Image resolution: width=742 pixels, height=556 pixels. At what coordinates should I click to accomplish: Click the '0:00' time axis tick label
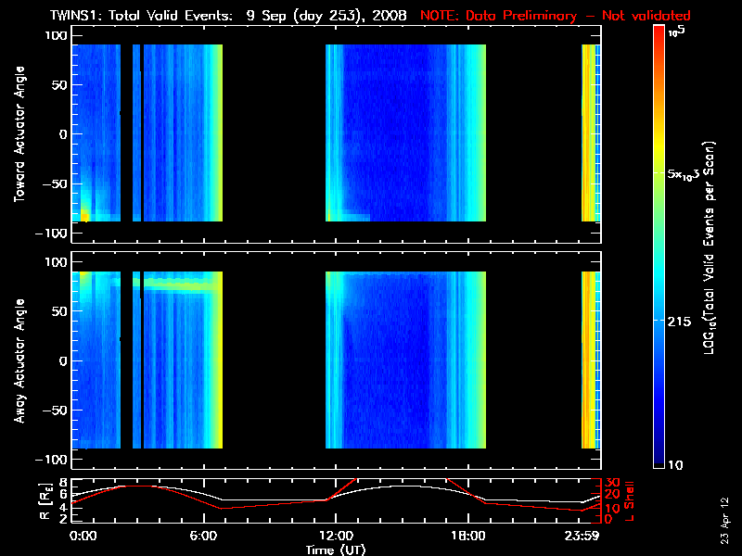(x=83, y=536)
